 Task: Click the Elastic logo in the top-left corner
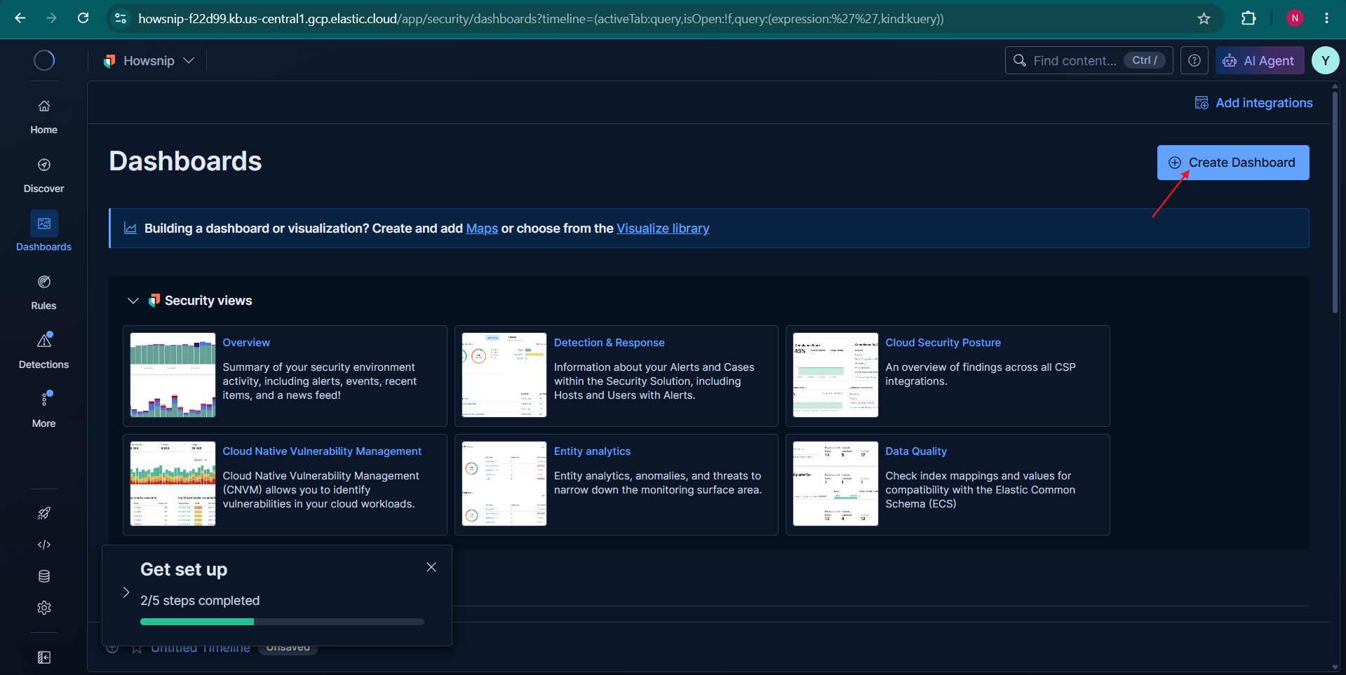coord(44,60)
